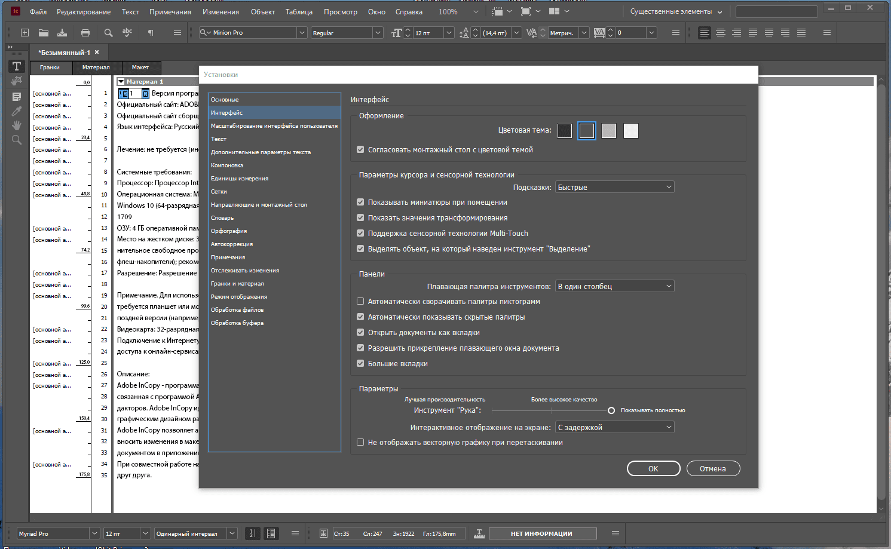Screen dimensions: 891x549
Task: Choose the darkest color theme swatch
Action: click(x=565, y=131)
